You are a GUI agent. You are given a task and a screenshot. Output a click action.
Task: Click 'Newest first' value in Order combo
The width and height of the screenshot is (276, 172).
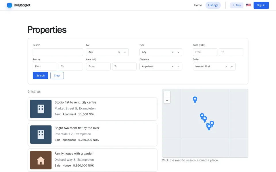(x=203, y=67)
